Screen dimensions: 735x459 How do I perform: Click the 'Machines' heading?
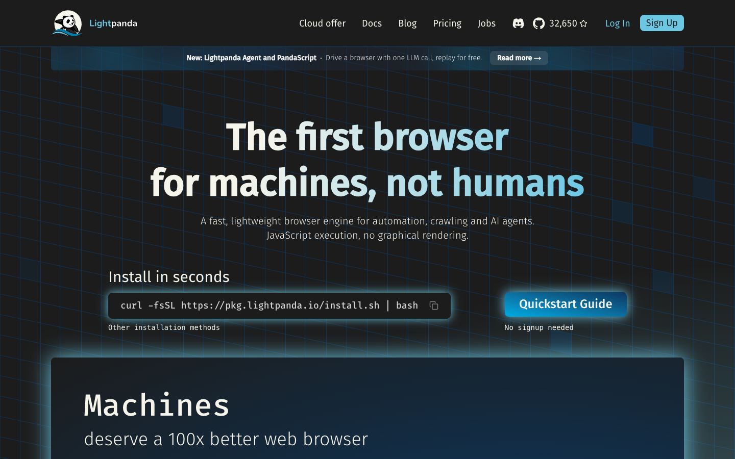pyautogui.click(x=157, y=405)
